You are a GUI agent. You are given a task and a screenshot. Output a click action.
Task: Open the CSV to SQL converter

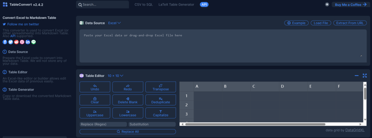tap(144, 4)
